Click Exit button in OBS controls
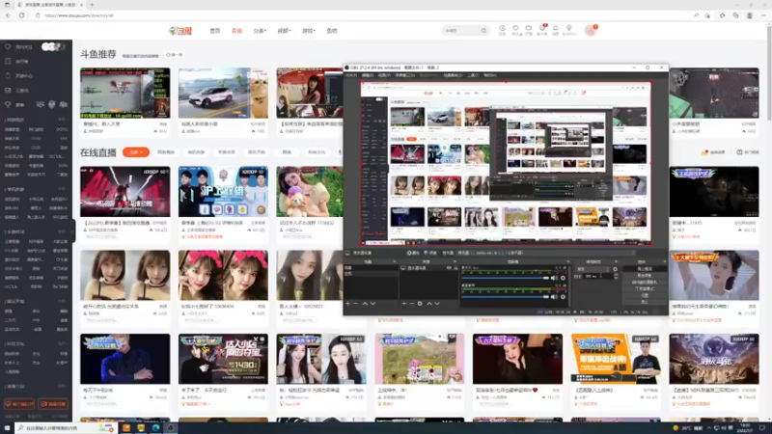 coord(645,302)
